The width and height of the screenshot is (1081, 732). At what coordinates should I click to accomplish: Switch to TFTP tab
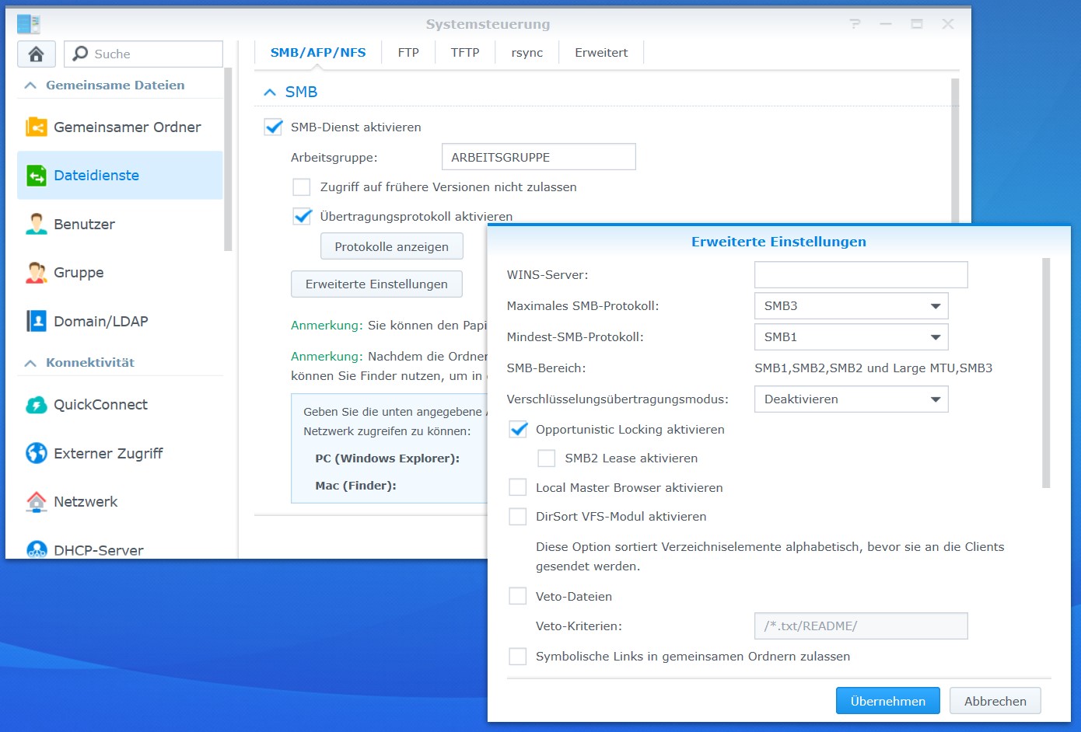pos(465,53)
